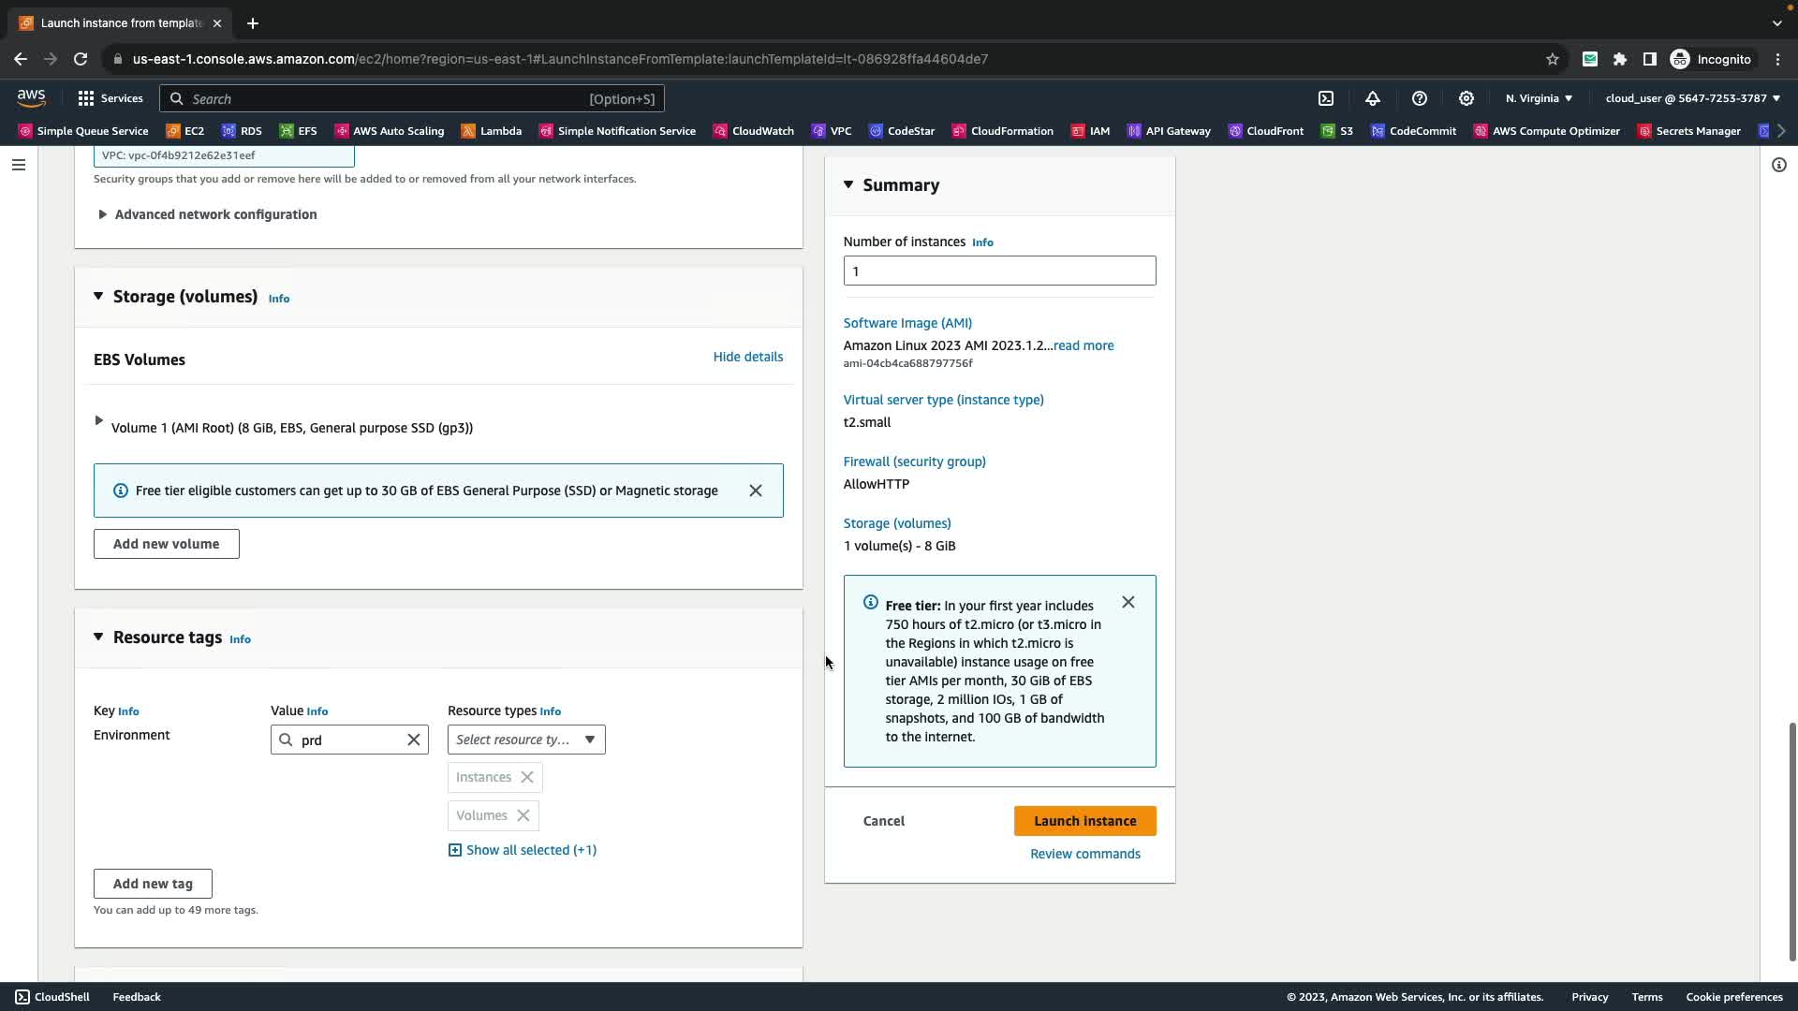Remove the Instances resource type tag
This screenshot has width=1798, height=1011.
tap(527, 777)
